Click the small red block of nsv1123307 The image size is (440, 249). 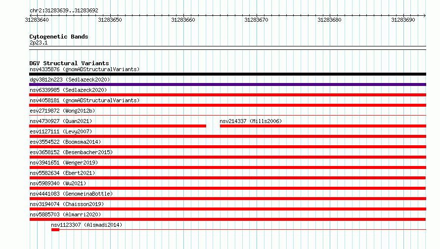[55, 230]
